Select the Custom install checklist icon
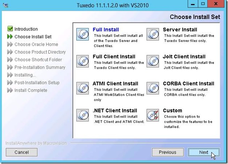228x164 pixels. [x=153, y=115]
